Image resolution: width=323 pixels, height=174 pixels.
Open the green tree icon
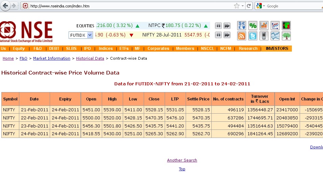coord(286,36)
